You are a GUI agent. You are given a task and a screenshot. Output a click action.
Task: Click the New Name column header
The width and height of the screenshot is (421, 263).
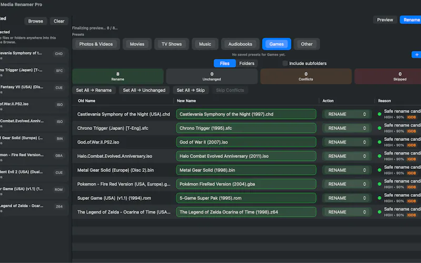[x=186, y=100]
